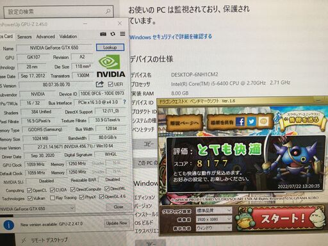328x246 pixels.
Task: Toggle the DirectML checkbox
Action: pos(107,189)
